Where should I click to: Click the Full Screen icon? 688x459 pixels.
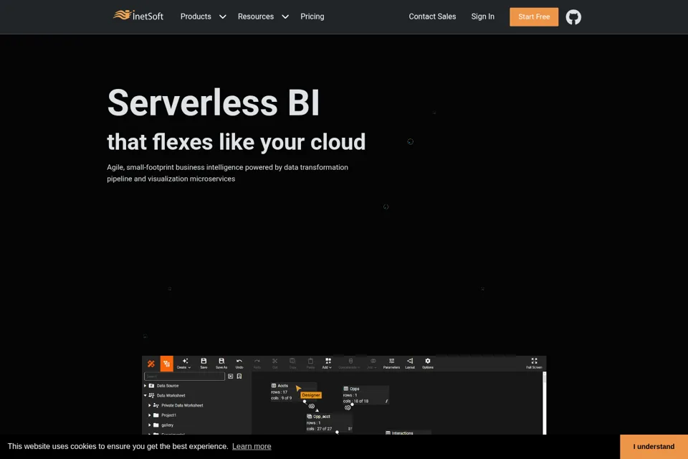pos(534,363)
